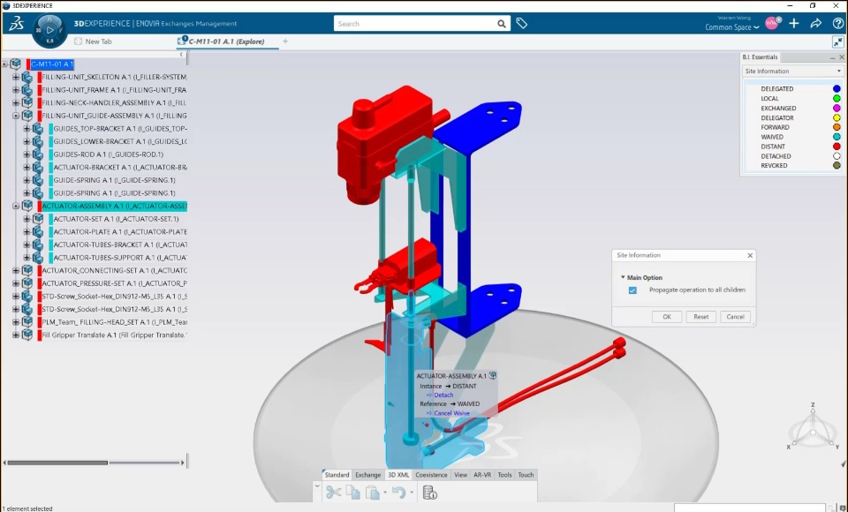Click Cancel in Site Information dialog

point(735,317)
